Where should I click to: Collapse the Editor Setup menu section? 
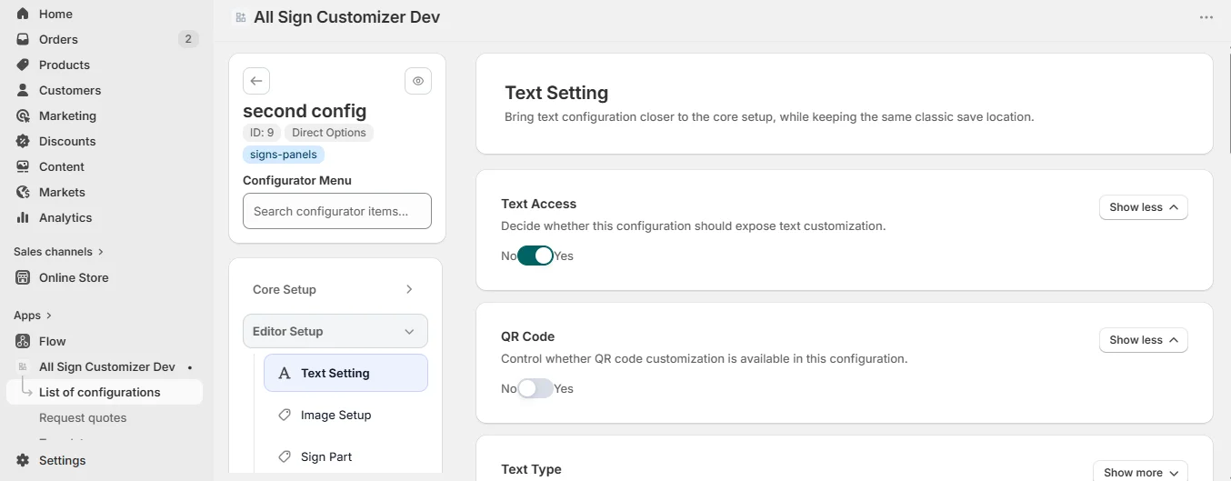point(335,331)
